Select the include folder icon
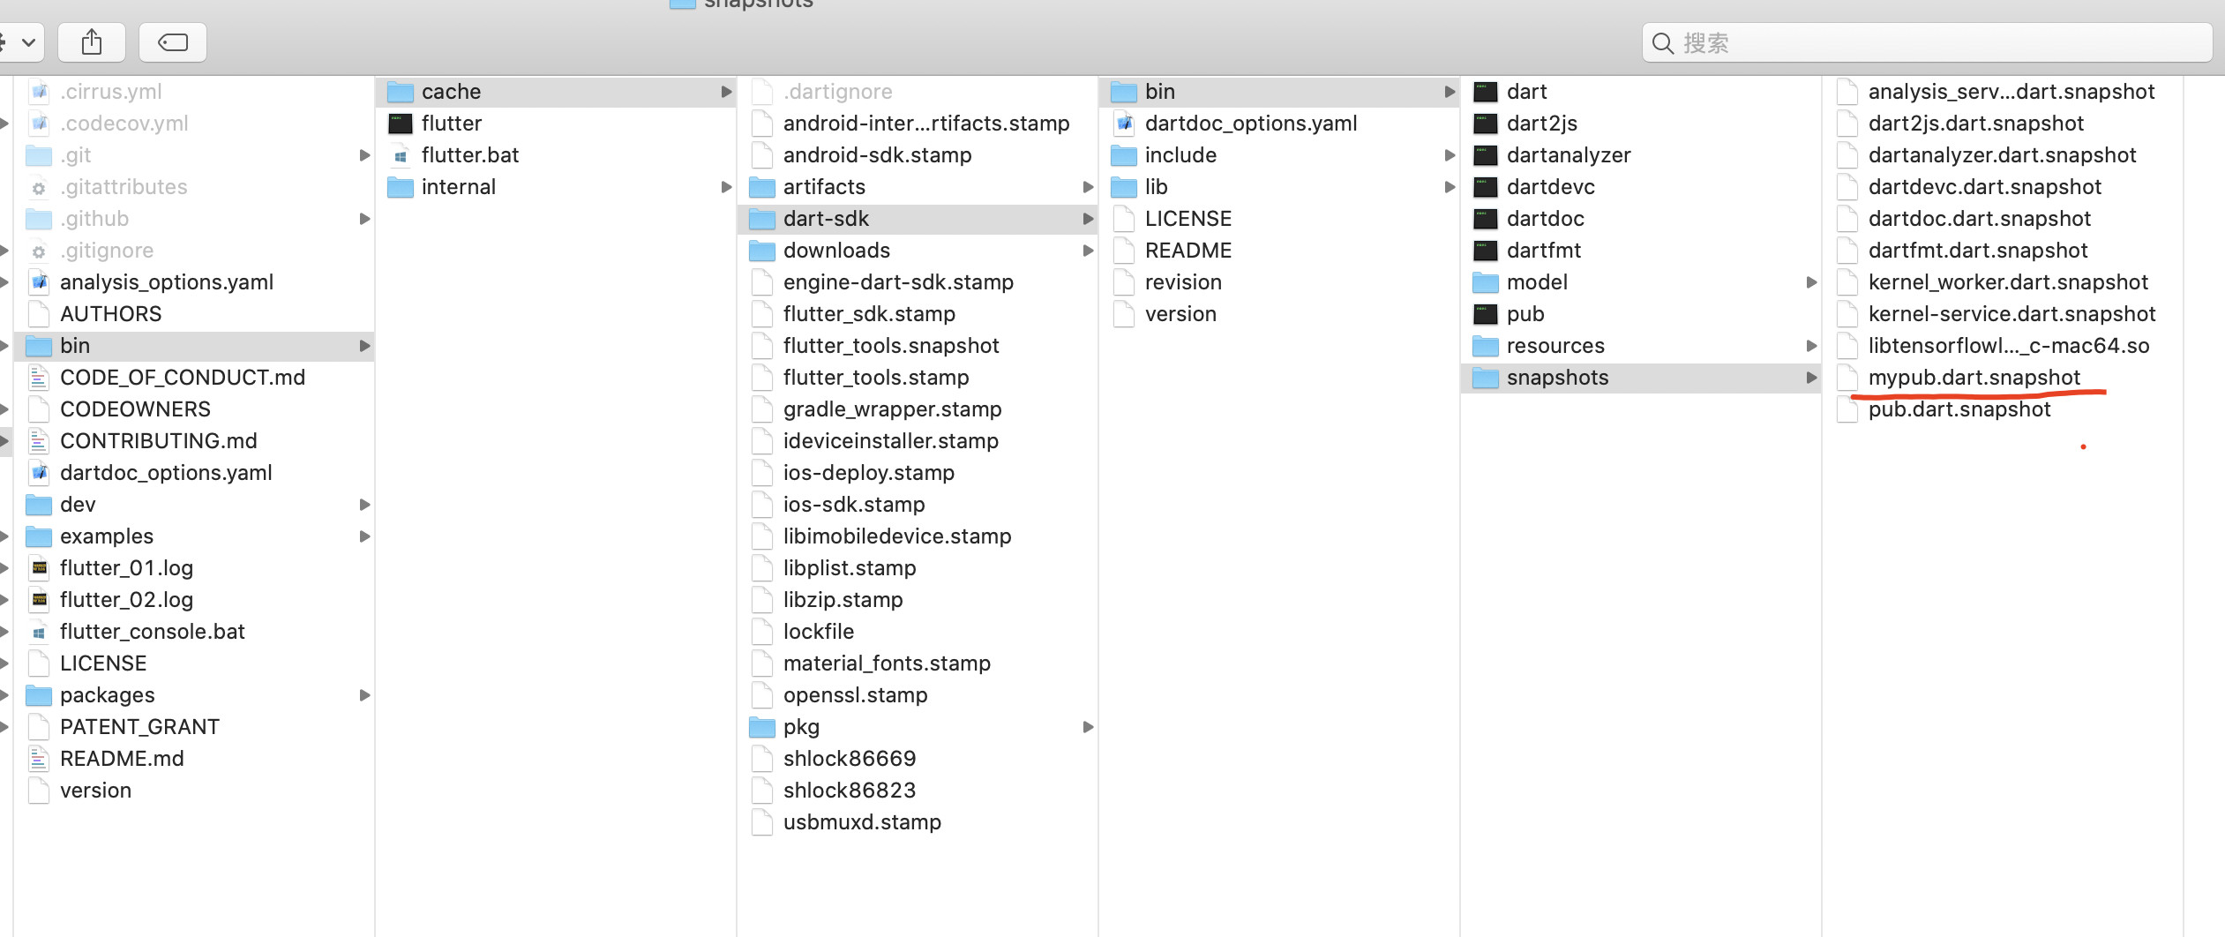The height and width of the screenshot is (937, 2225). [1124, 155]
